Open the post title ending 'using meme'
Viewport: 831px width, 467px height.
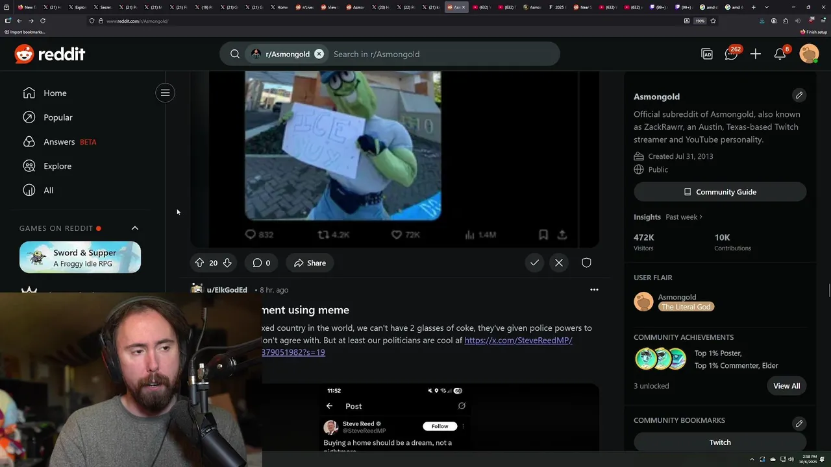tap(306, 310)
